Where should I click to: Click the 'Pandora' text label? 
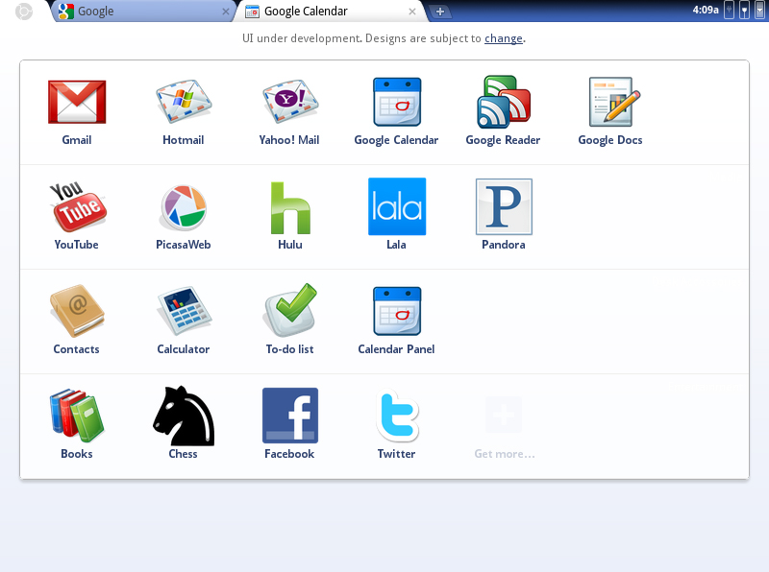coord(503,245)
